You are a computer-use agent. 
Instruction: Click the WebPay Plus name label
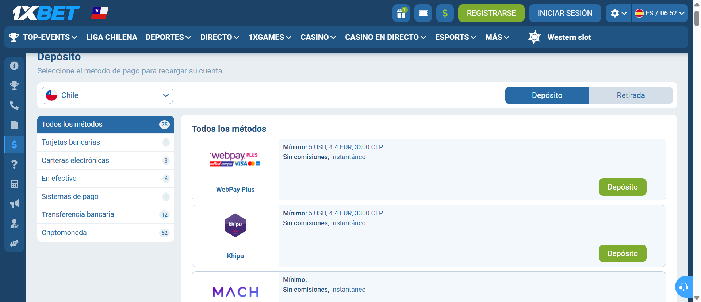coord(235,190)
